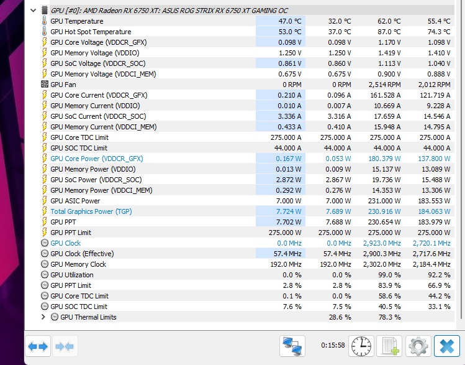The width and height of the screenshot is (465, 365).
Task: Click the 78.3 % thermal limits maximum
Action: point(389,317)
